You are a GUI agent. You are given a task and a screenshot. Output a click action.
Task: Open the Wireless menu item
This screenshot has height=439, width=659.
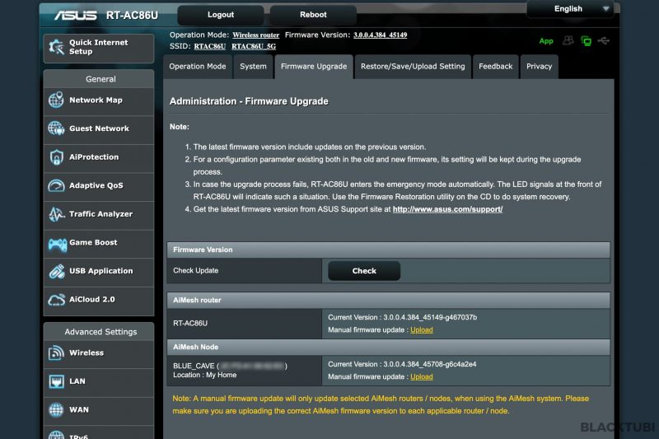[99, 353]
